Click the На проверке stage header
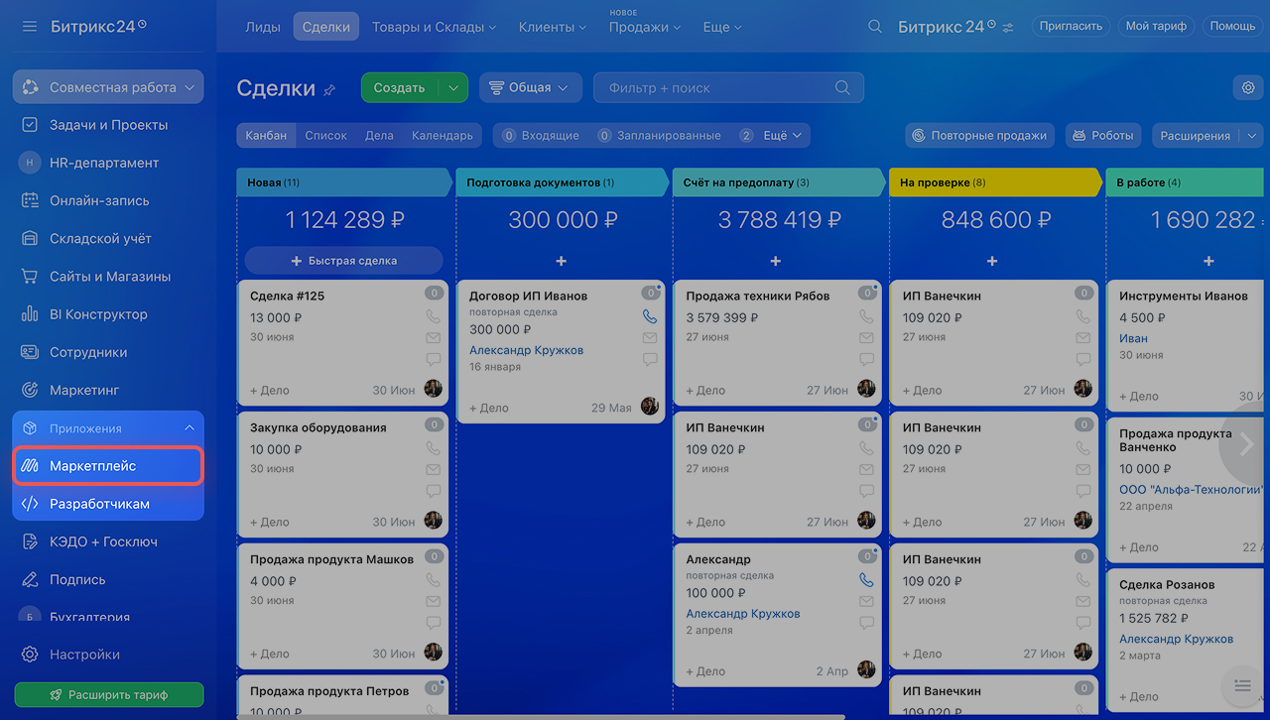 click(995, 182)
